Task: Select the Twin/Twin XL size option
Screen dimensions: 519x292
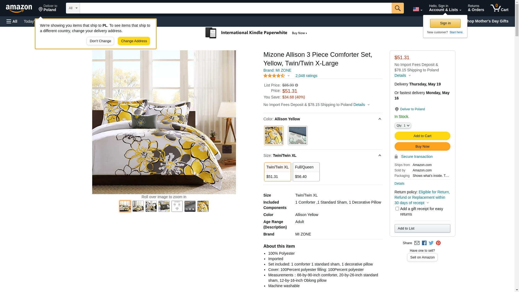Action: [x=277, y=172]
